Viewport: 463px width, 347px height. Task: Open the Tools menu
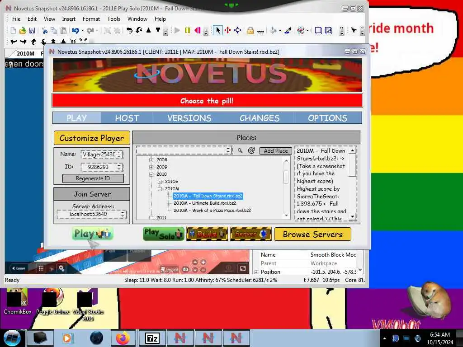(x=113, y=19)
